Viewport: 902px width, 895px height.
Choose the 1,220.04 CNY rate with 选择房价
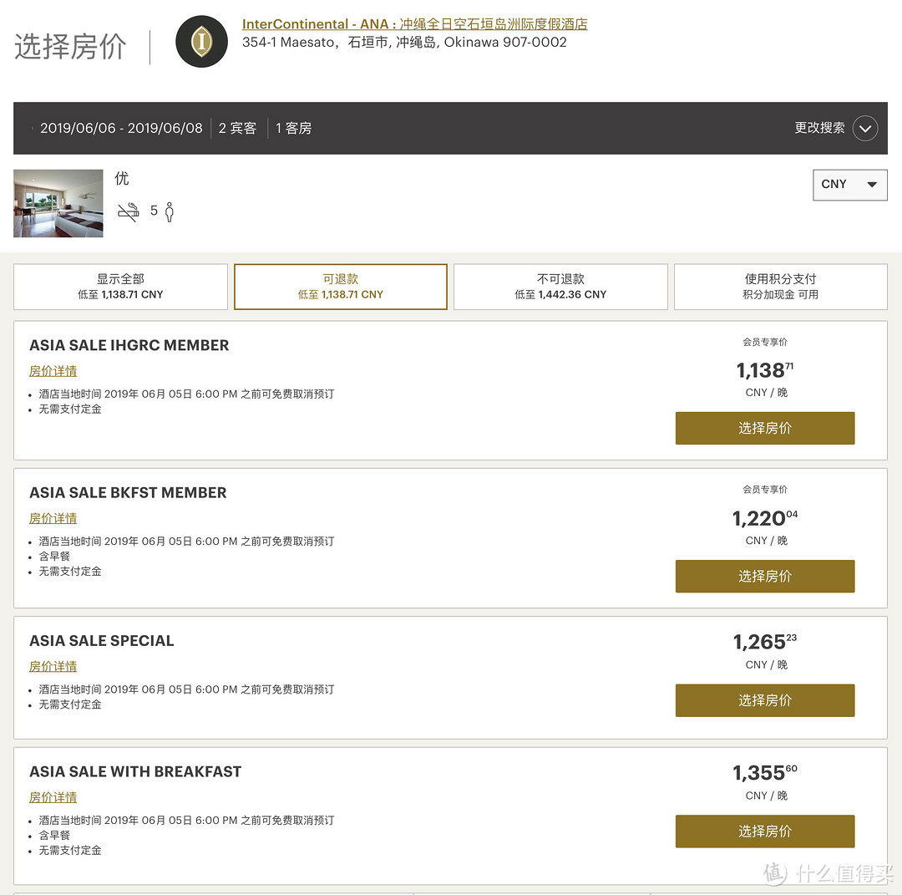tap(765, 576)
